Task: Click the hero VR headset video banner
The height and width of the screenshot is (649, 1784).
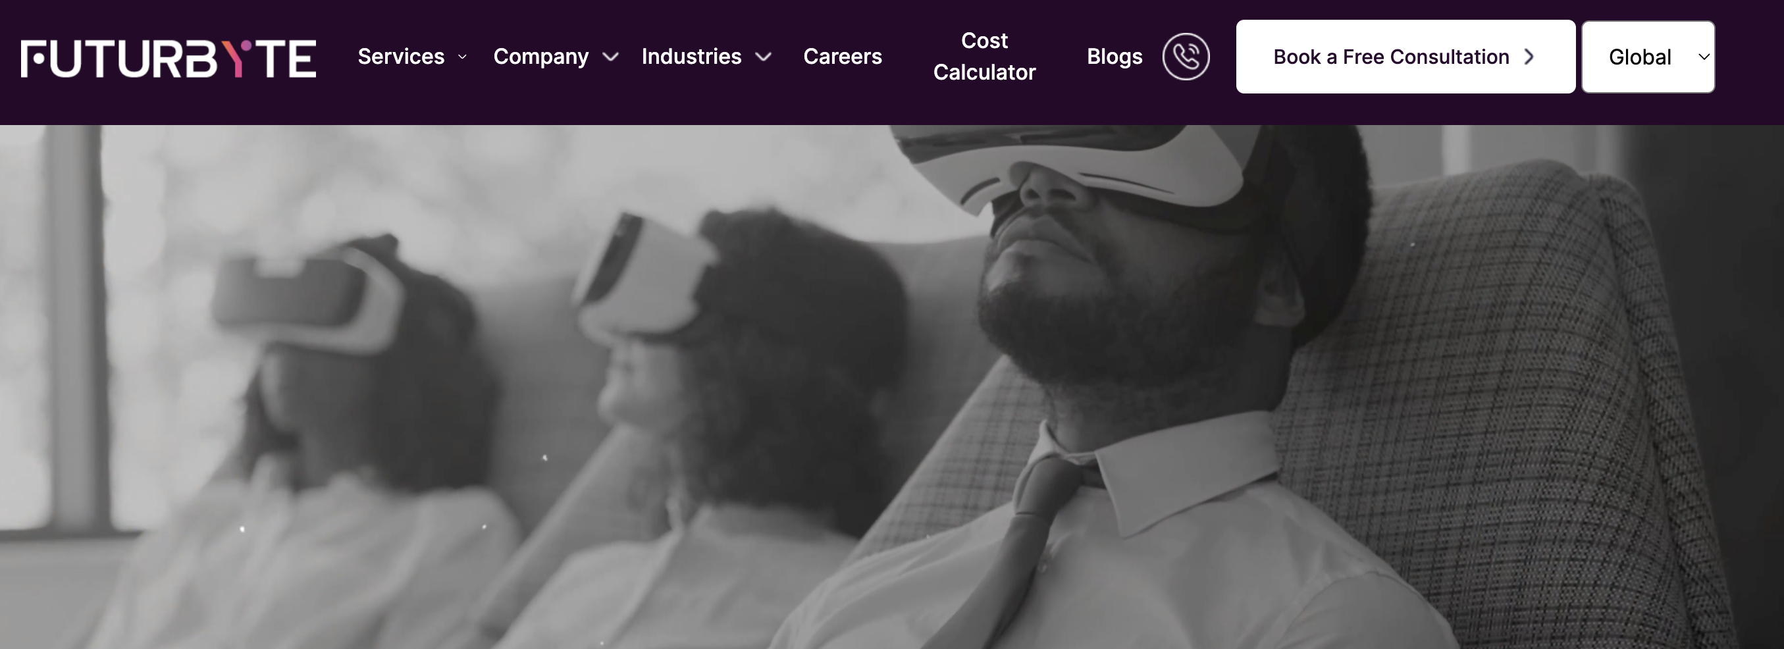Action: [x=892, y=387]
